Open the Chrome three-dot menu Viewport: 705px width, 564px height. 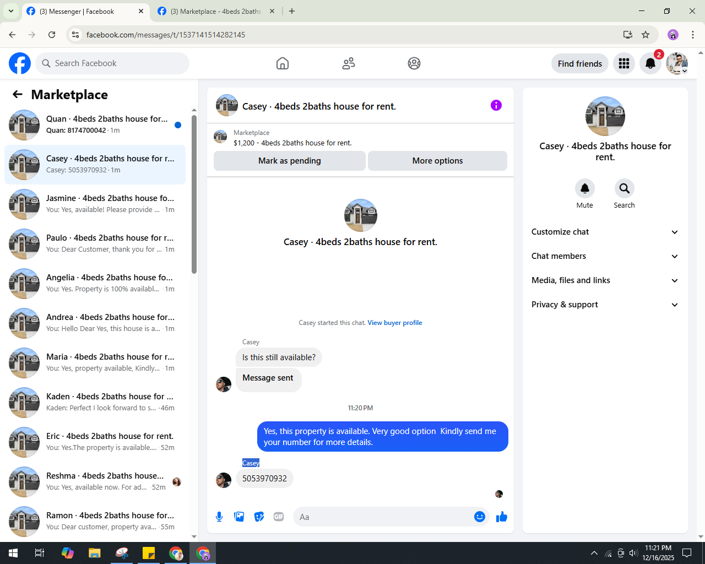point(693,35)
